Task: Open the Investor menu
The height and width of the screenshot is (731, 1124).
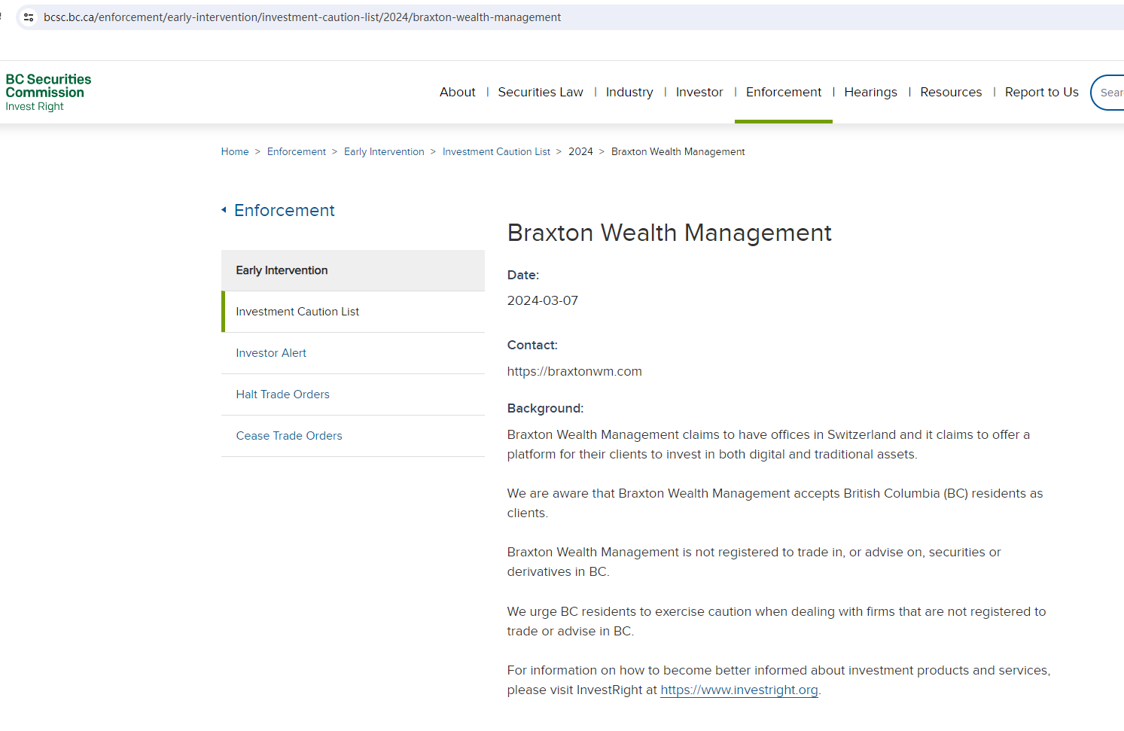Action: tap(699, 92)
